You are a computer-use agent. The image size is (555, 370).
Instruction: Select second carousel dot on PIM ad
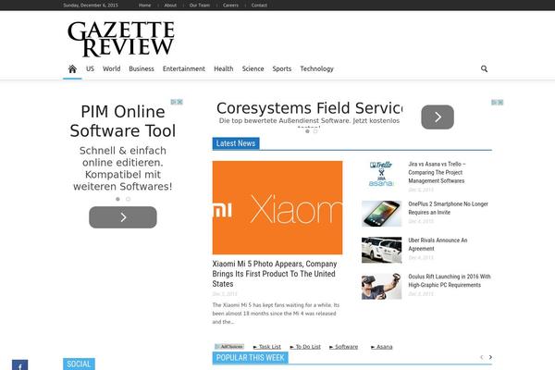point(127,199)
